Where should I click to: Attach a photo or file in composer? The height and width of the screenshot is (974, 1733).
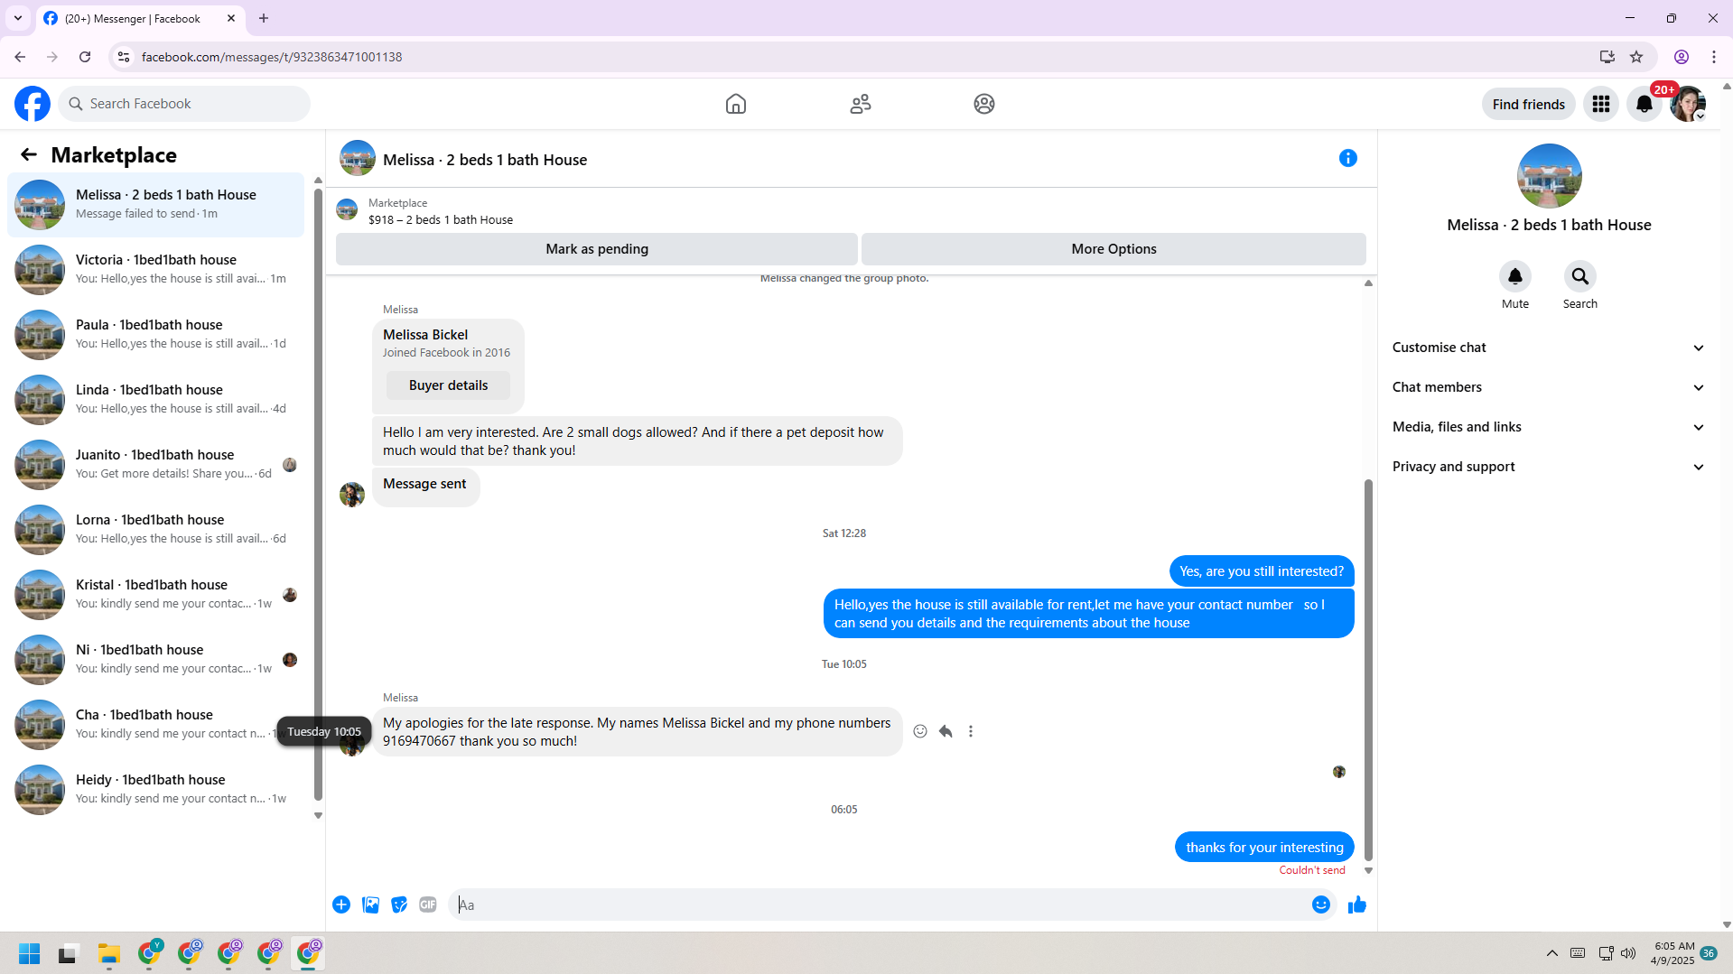[370, 904]
